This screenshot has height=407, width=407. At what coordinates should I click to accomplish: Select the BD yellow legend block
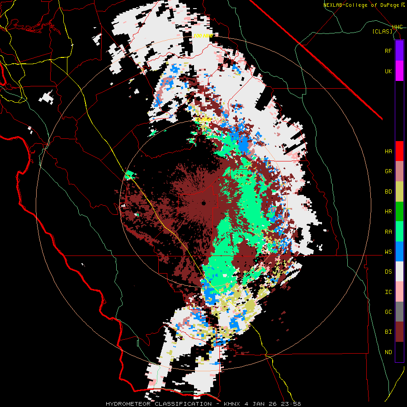point(399,192)
